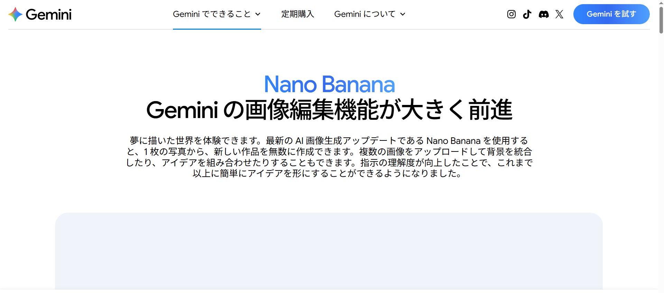Open the Discord social icon
Image resolution: width=664 pixels, height=293 pixels.
click(x=543, y=14)
